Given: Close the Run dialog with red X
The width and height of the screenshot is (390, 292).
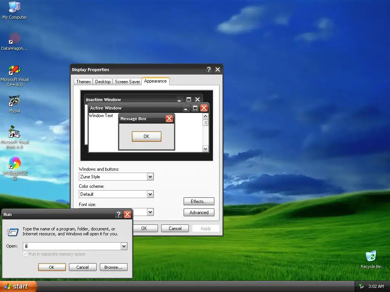Looking at the screenshot, I should click(x=127, y=214).
